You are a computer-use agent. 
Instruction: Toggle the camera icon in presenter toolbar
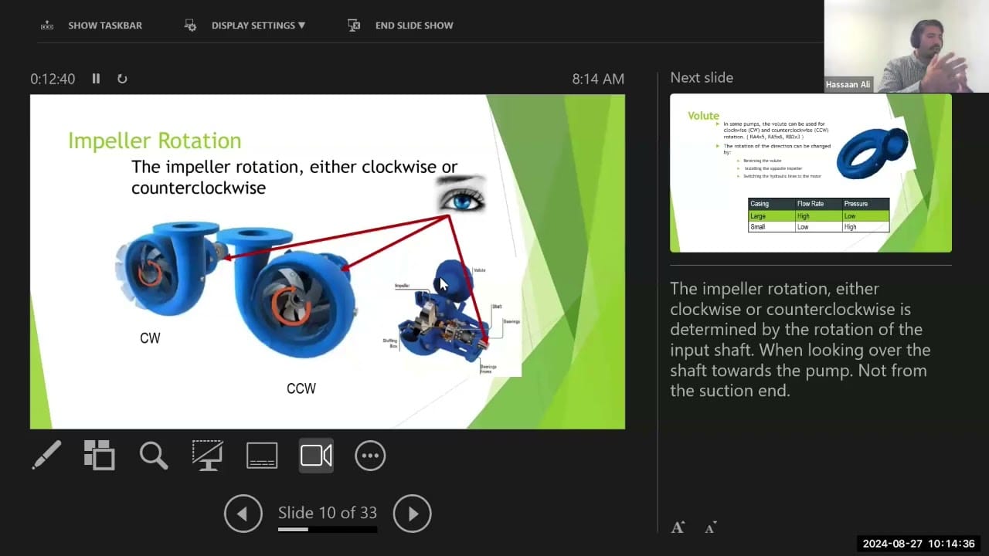click(x=316, y=456)
